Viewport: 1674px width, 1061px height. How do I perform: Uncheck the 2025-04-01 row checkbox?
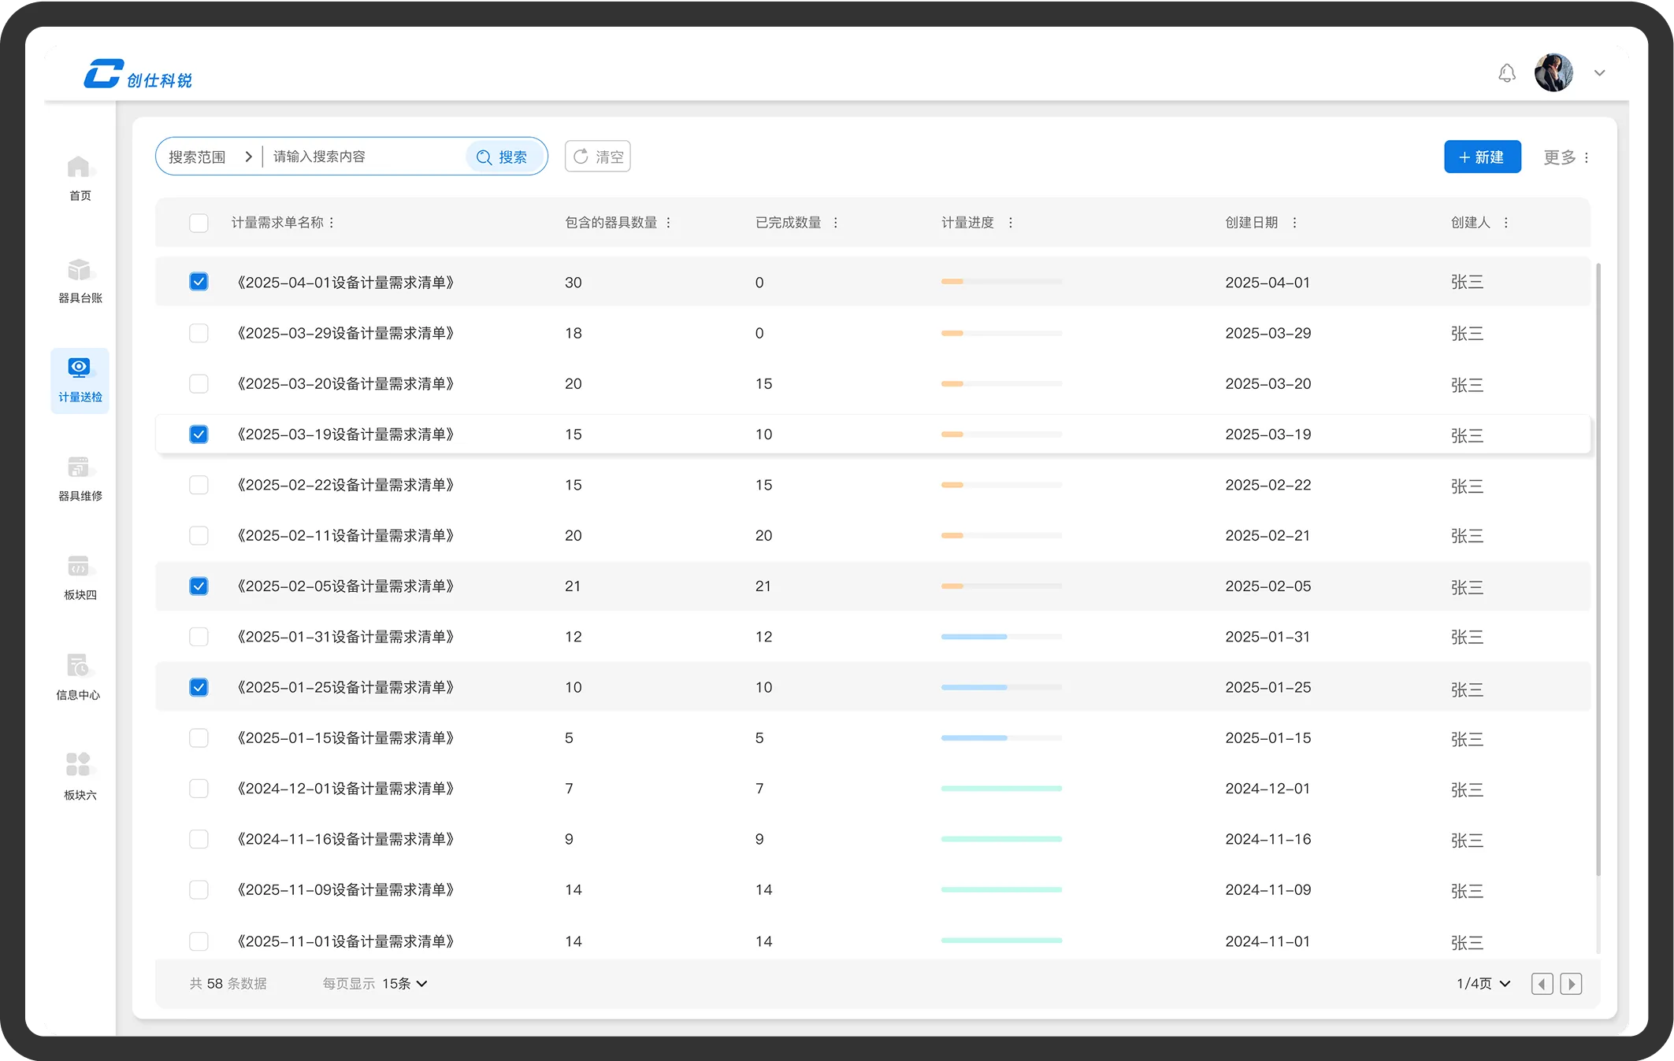(x=199, y=282)
